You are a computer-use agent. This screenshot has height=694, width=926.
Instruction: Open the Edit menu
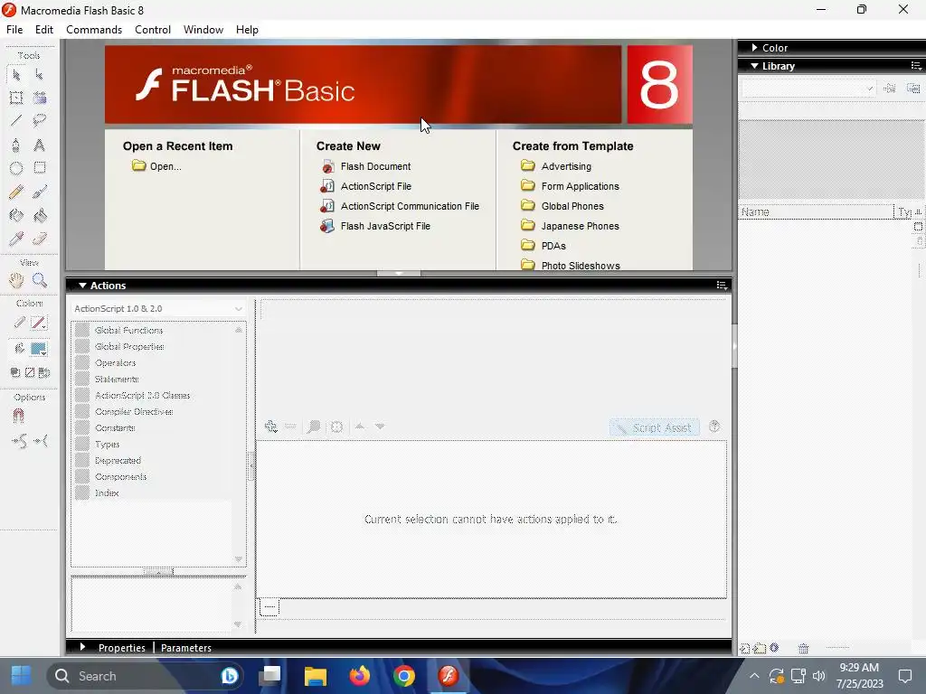pyautogui.click(x=44, y=30)
